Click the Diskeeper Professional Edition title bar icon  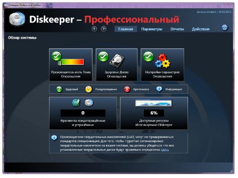[6, 5]
